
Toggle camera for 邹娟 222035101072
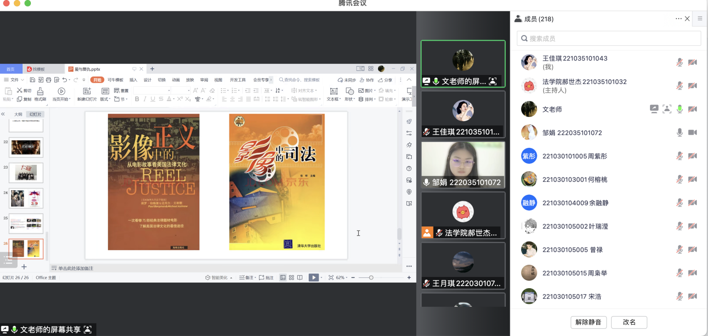(x=693, y=132)
